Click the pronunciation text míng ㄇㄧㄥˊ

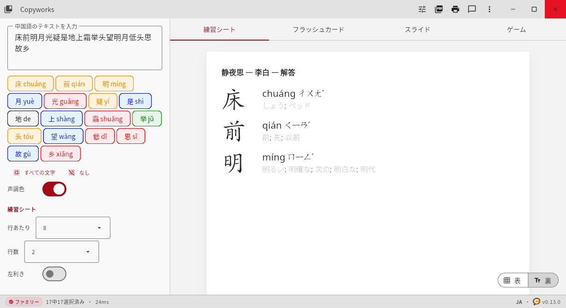288,157
